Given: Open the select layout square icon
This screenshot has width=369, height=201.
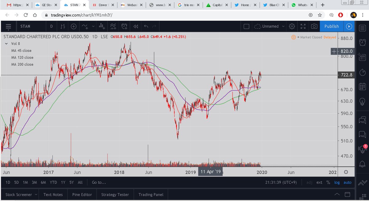Looking at the screenshot, I should coord(246,26).
